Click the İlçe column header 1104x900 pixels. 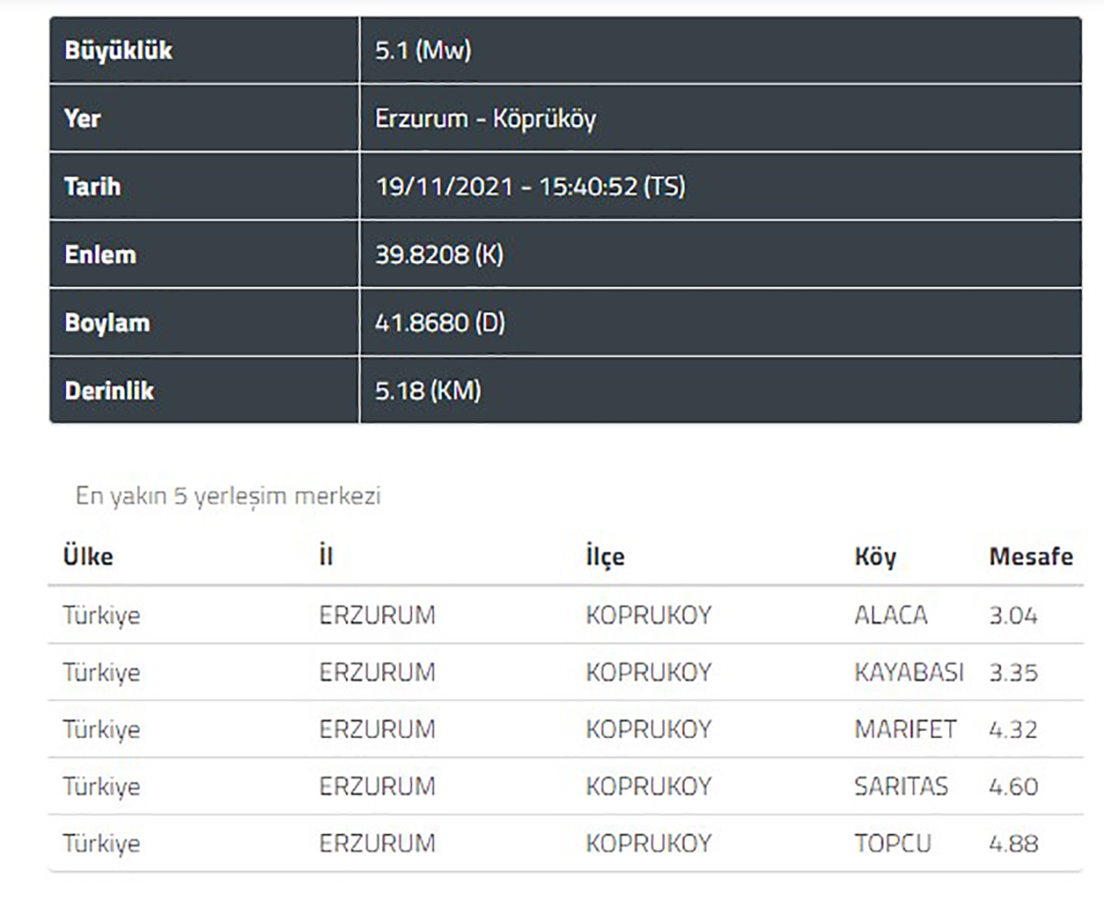pyautogui.click(x=604, y=557)
